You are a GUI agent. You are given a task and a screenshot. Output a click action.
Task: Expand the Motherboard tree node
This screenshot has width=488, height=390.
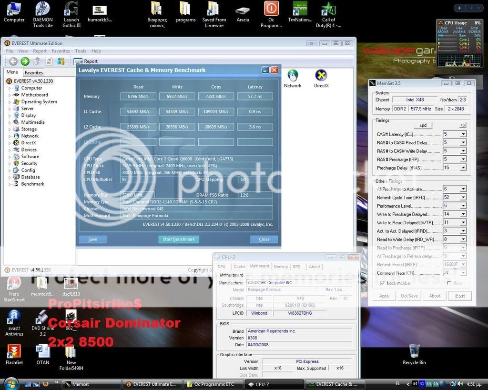[x=10, y=95]
